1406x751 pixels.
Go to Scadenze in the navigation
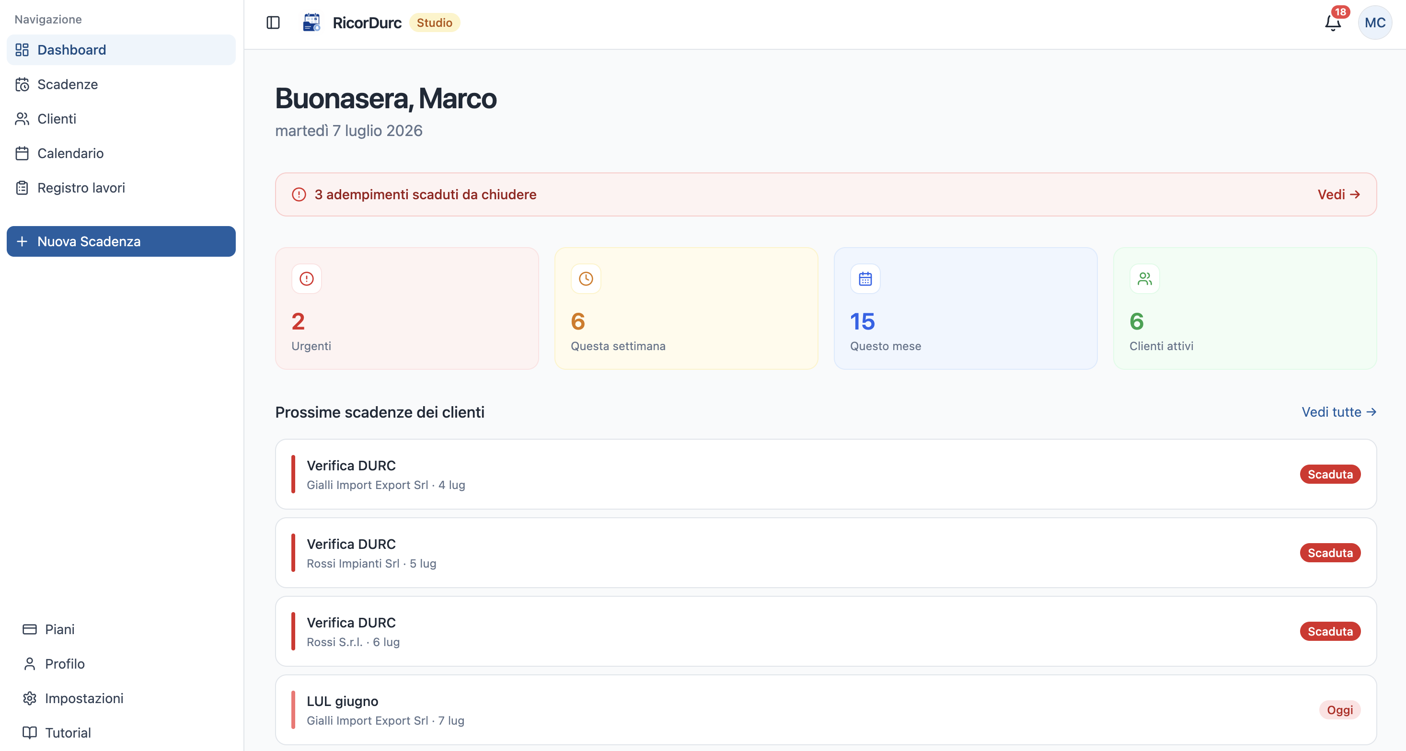(x=121, y=84)
